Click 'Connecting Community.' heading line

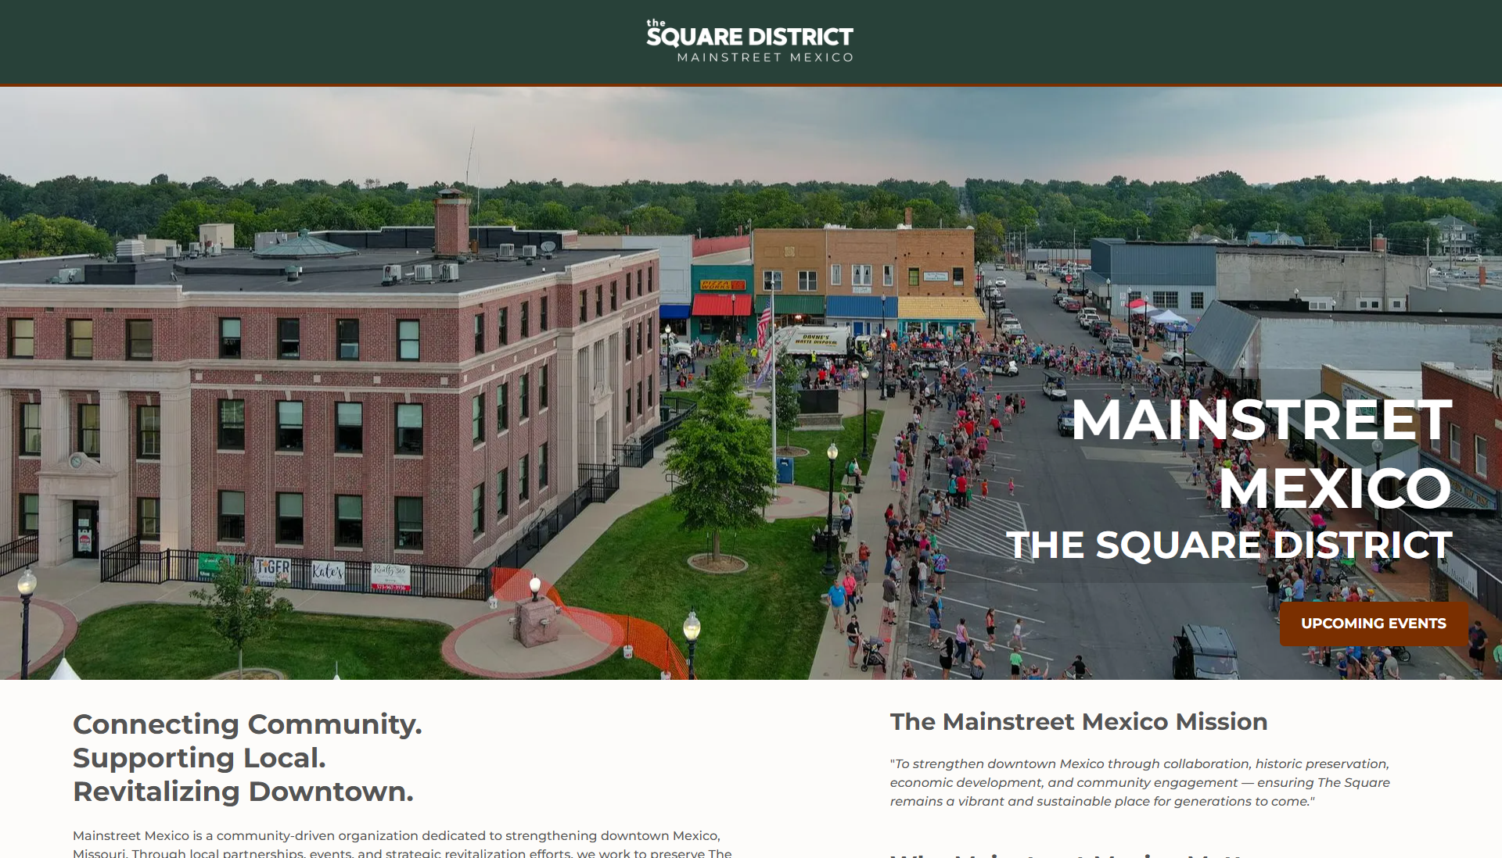[x=247, y=724]
